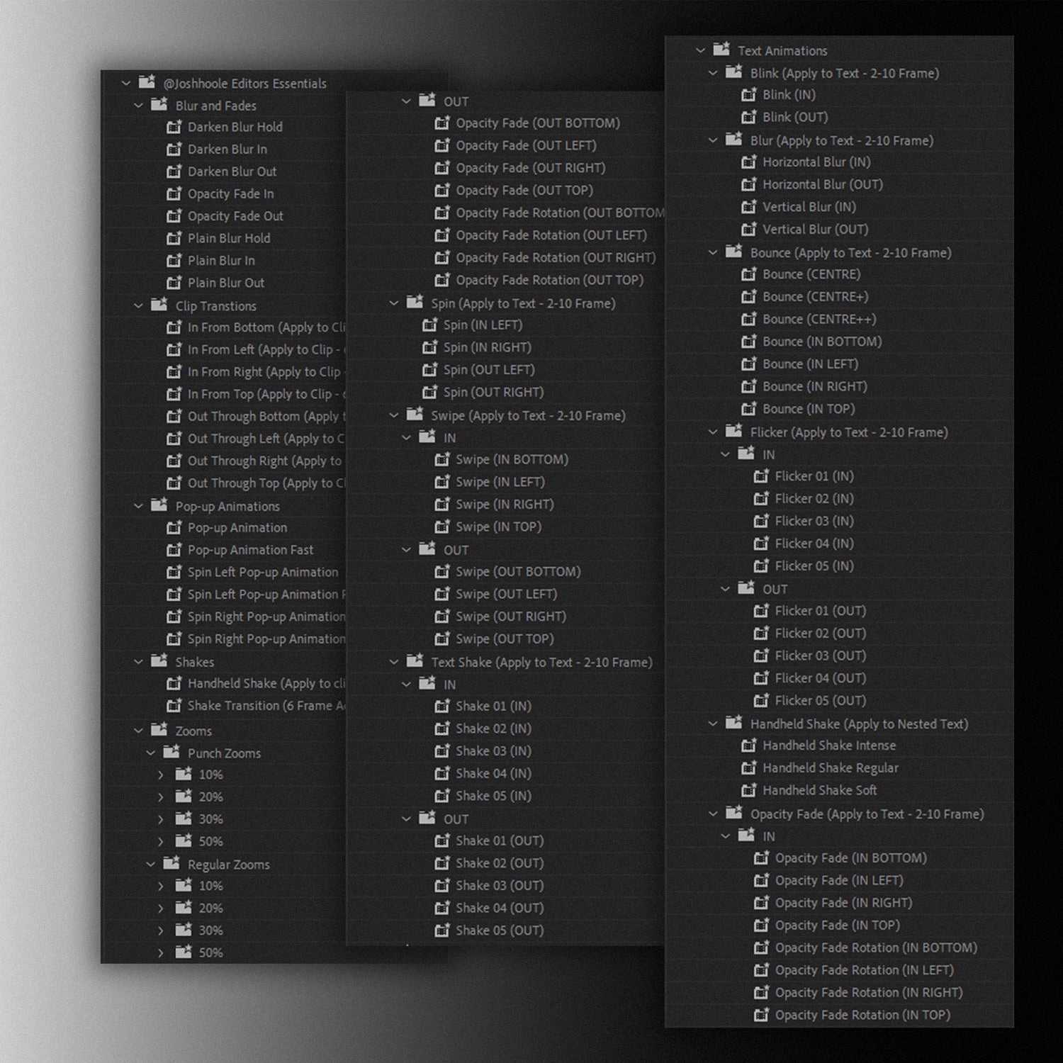Select the Vertical Blur (OUT) preset
Viewport: 1063px width, 1063px height.
click(x=815, y=230)
